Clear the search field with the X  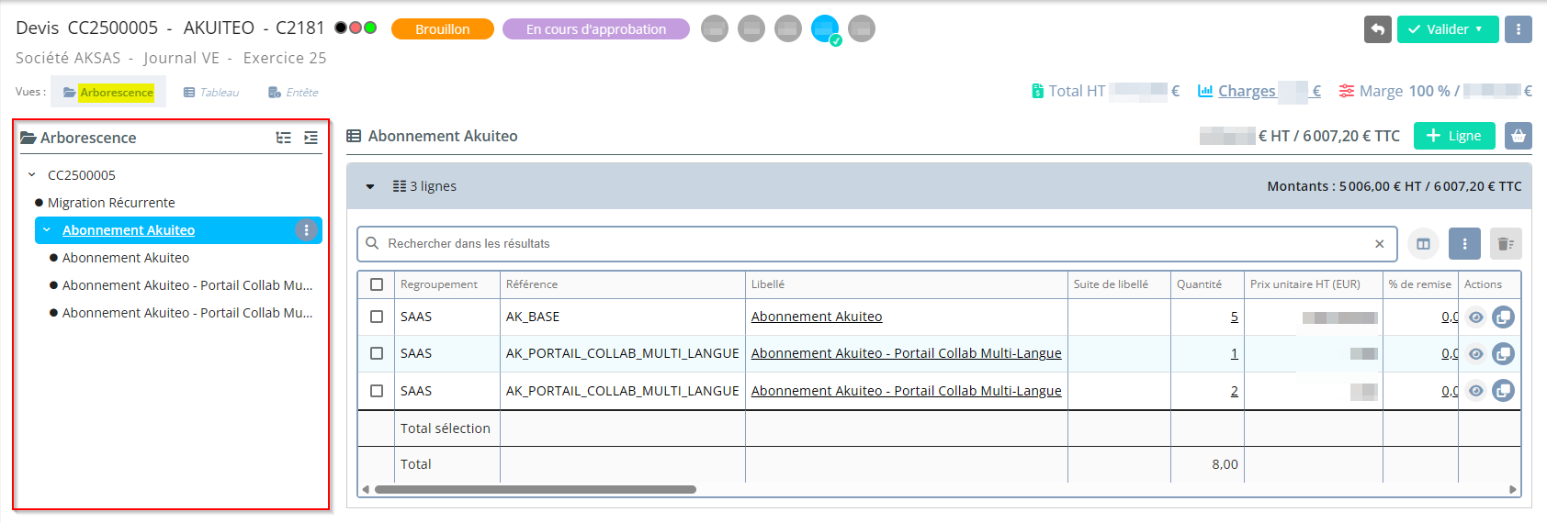pyautogui.click(x=1379, y=243)
